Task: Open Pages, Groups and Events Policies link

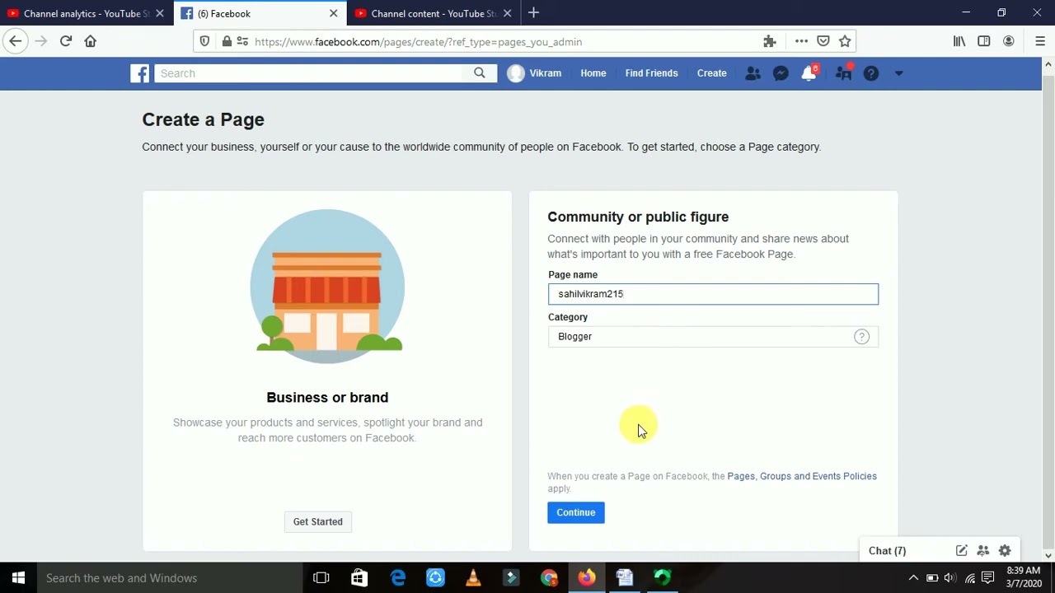Action: click(x=802, y=476)
